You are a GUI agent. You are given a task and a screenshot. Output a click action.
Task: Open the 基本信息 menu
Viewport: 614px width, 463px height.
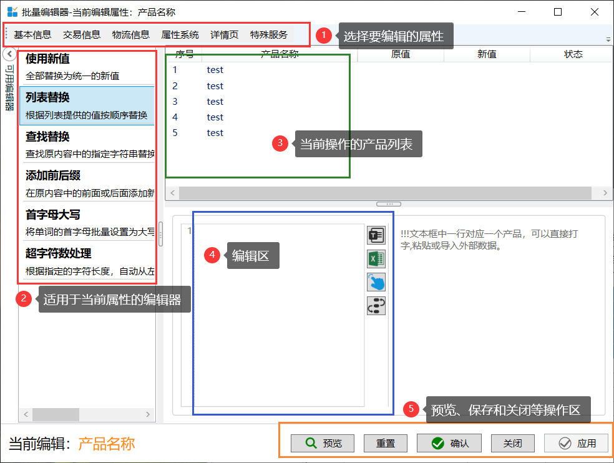coord(32,35)
